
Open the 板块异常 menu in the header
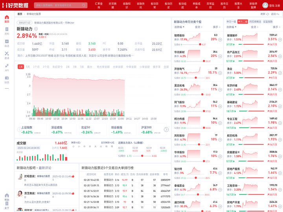point(154,5)
